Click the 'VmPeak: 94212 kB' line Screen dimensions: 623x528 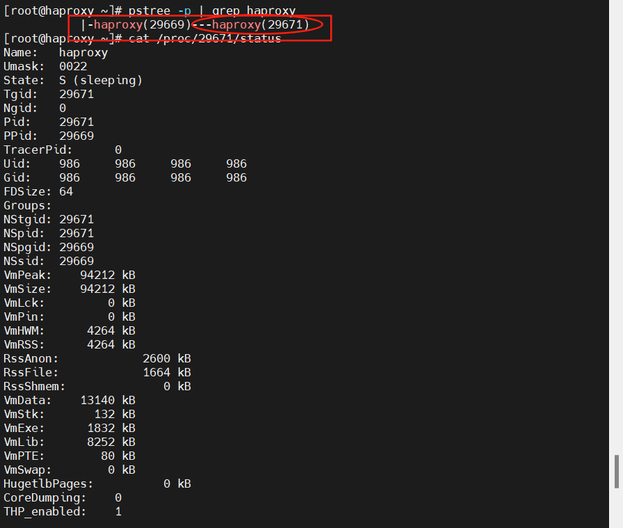click(70, 275)
